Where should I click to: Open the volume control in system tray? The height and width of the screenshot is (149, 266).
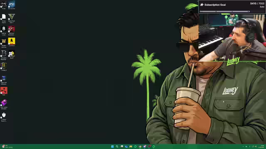pos(256,147)
